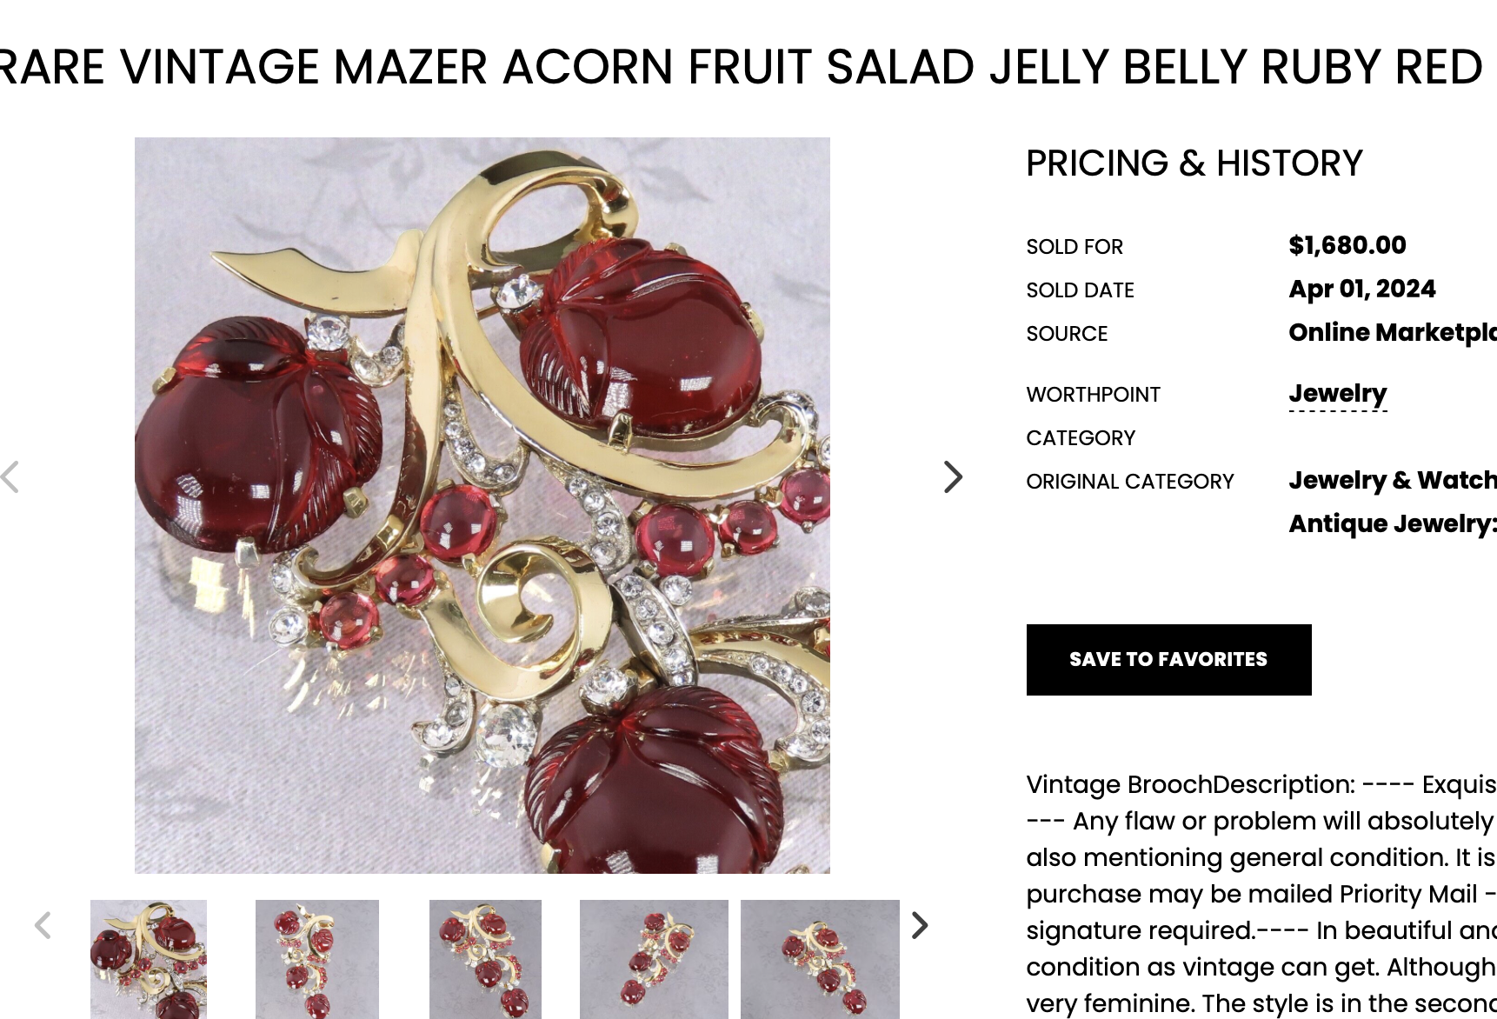Select third brooch thumbnail
This screenshot has height=1019, width=1497.
485,959
